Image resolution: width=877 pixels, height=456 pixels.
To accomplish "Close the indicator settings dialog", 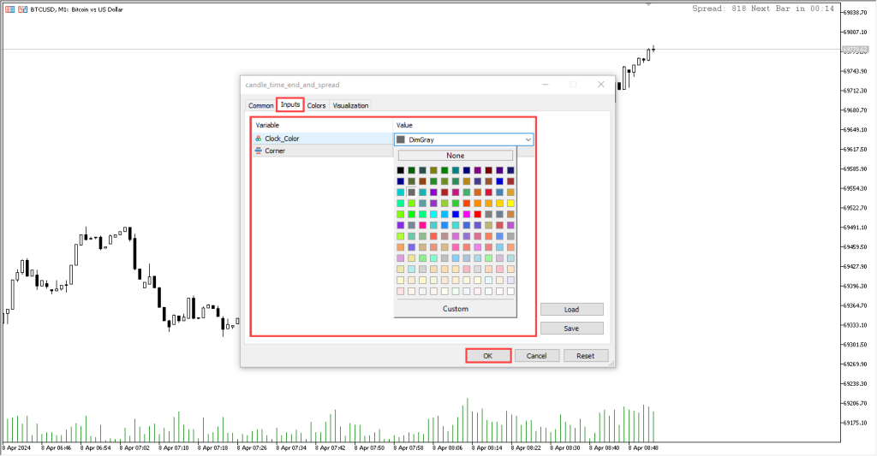I will click(600, 85).
